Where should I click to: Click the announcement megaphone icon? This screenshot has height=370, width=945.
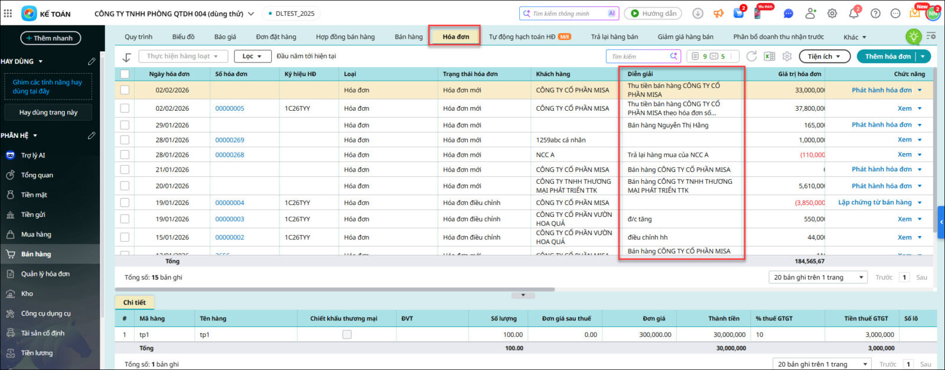[718, 14]
